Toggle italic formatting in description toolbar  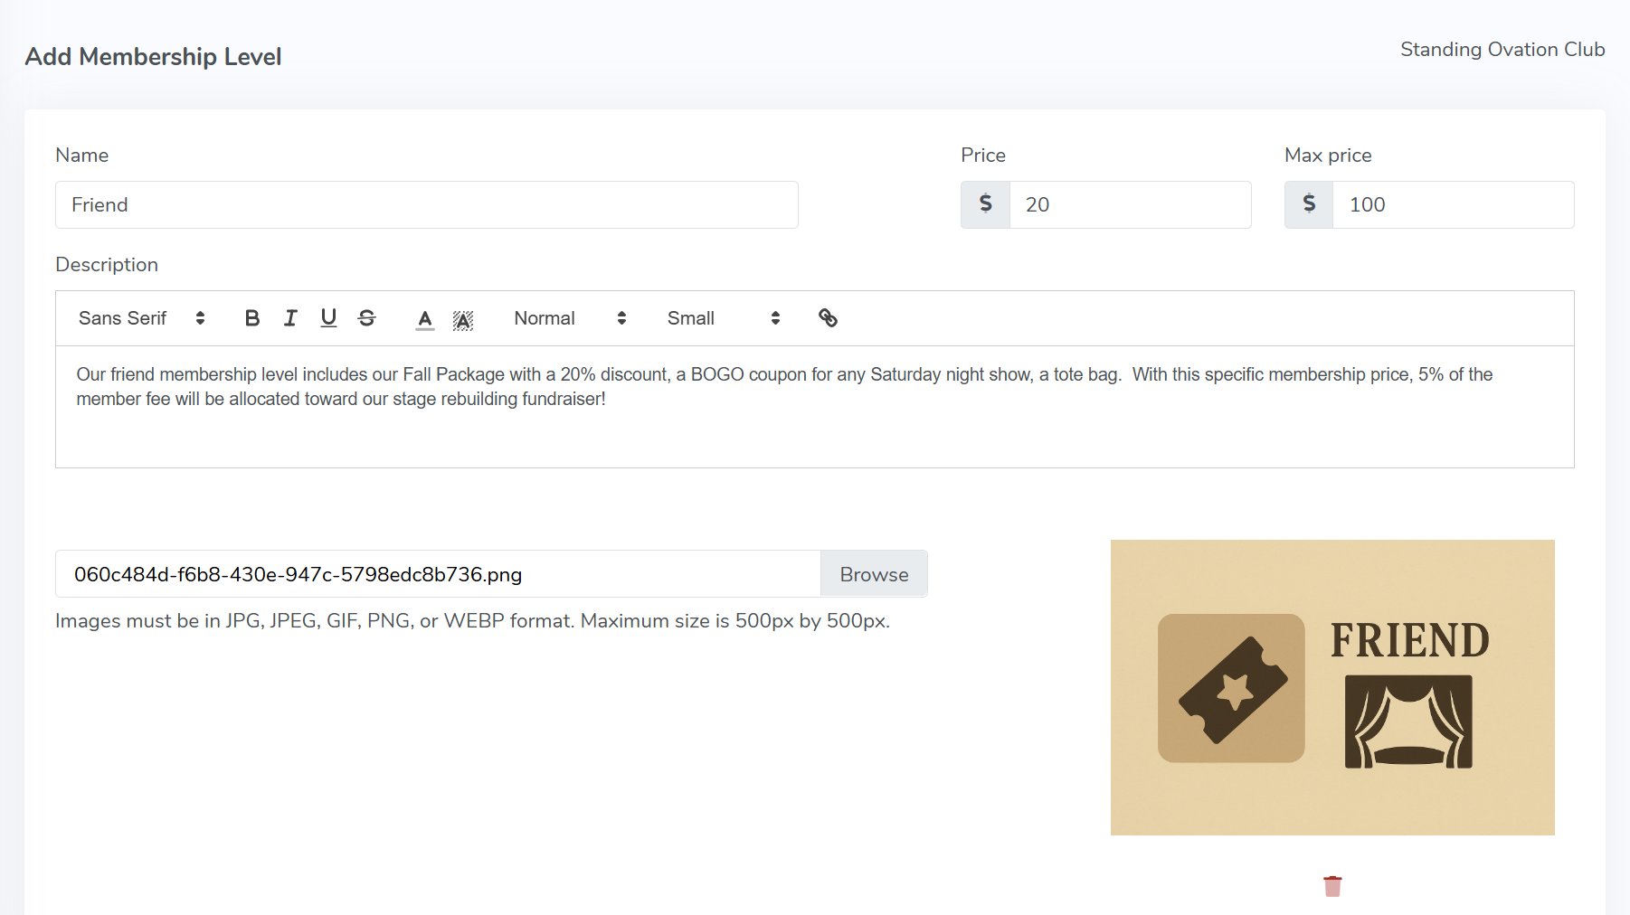pyautogui.click(x=290, y=318)
